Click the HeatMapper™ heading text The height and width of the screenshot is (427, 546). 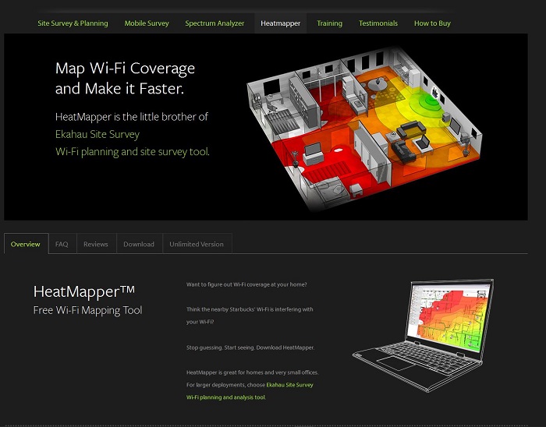tap(84, 292)
